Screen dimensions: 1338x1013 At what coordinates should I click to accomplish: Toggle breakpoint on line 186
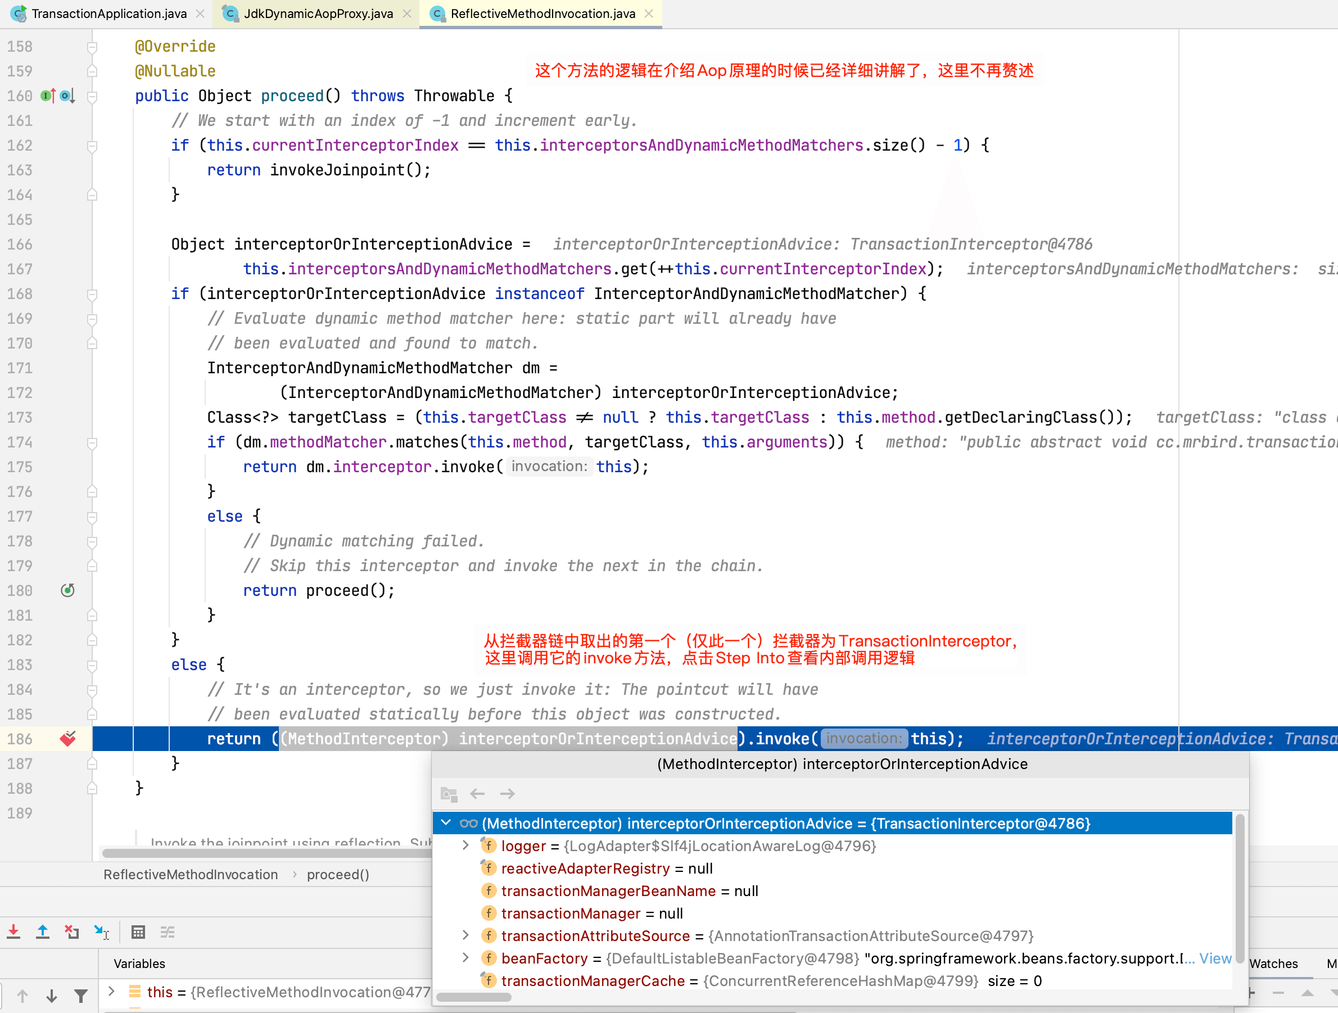click(68, 739)
